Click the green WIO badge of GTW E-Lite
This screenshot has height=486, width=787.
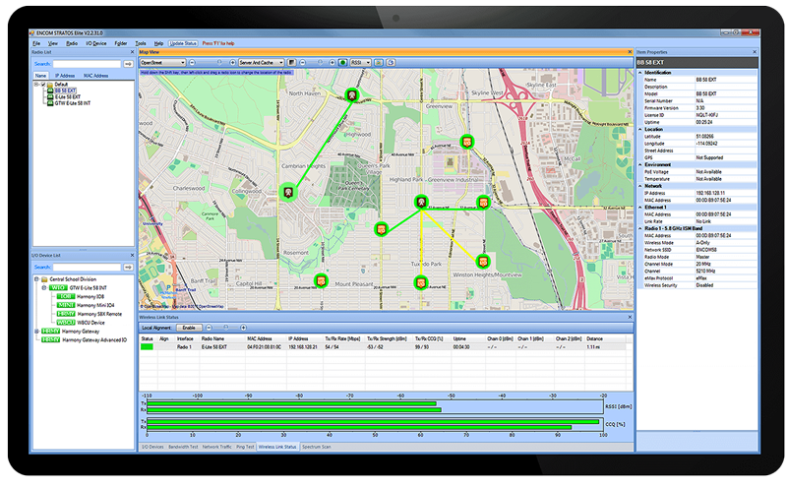58,287
